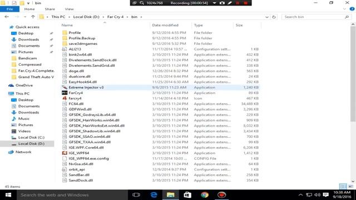Select Local Disk (D:) breadcrumb segment
The height and width of the screenshot is (200, 356).
pos(86,17)
